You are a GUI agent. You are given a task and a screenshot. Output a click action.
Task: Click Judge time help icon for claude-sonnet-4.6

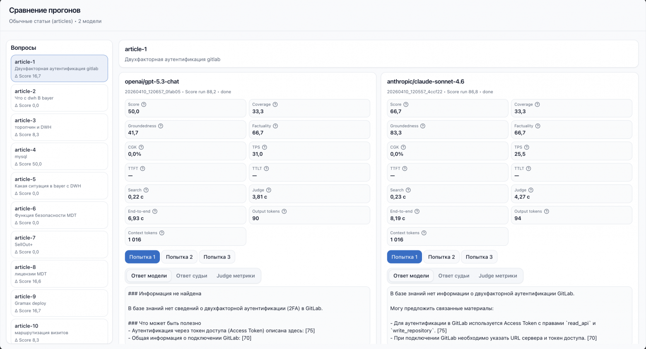(531, 190)
